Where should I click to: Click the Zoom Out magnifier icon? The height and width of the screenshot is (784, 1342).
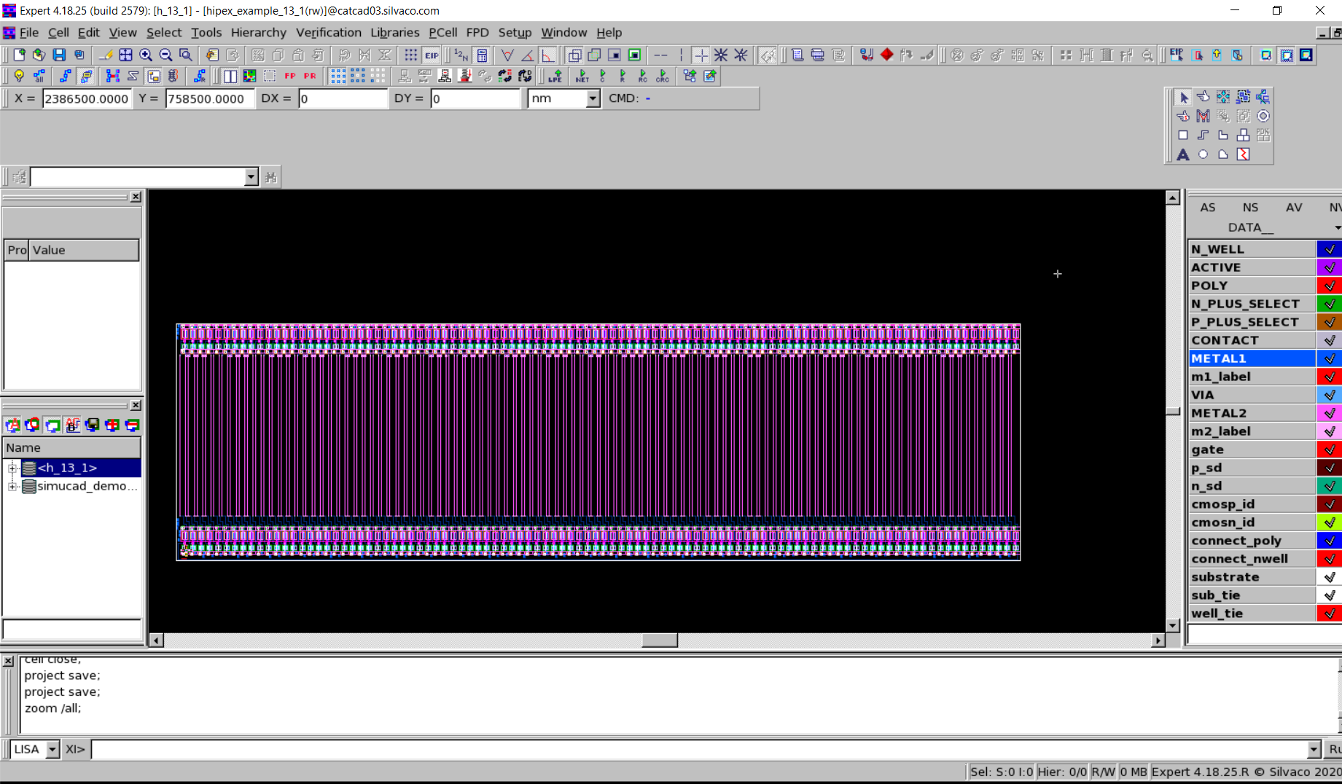coord(165,55)
